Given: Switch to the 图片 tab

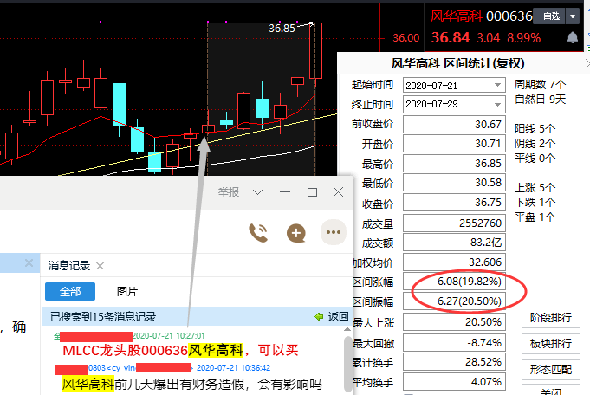Looking at the screenshot, I should (x=127, y=292).
